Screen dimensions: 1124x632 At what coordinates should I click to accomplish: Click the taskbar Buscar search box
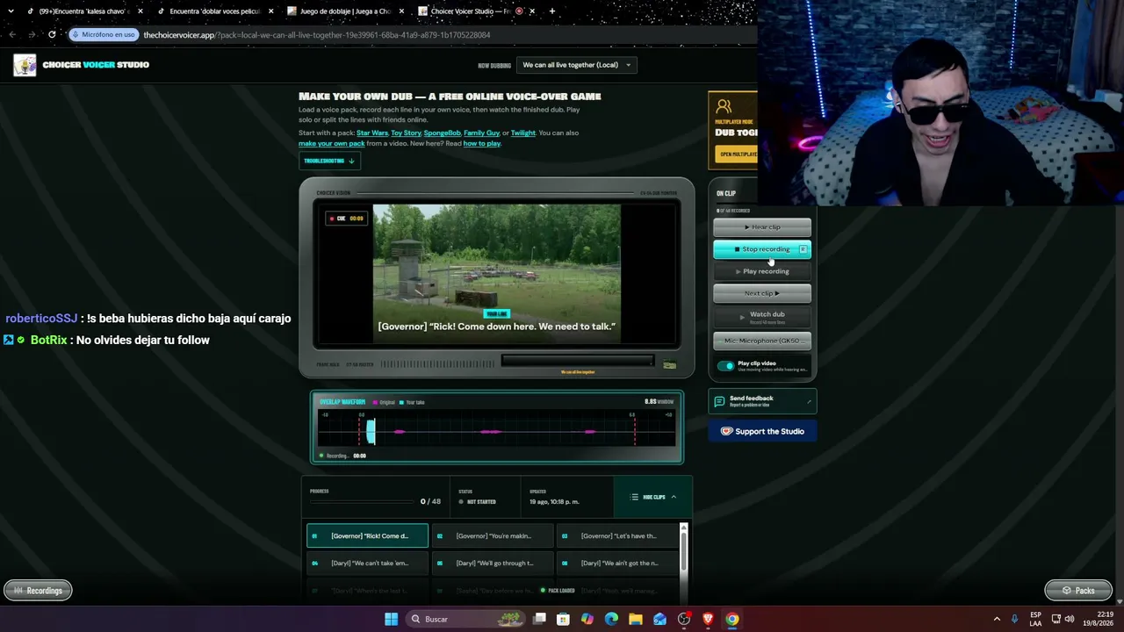click(x=465, y=619)
